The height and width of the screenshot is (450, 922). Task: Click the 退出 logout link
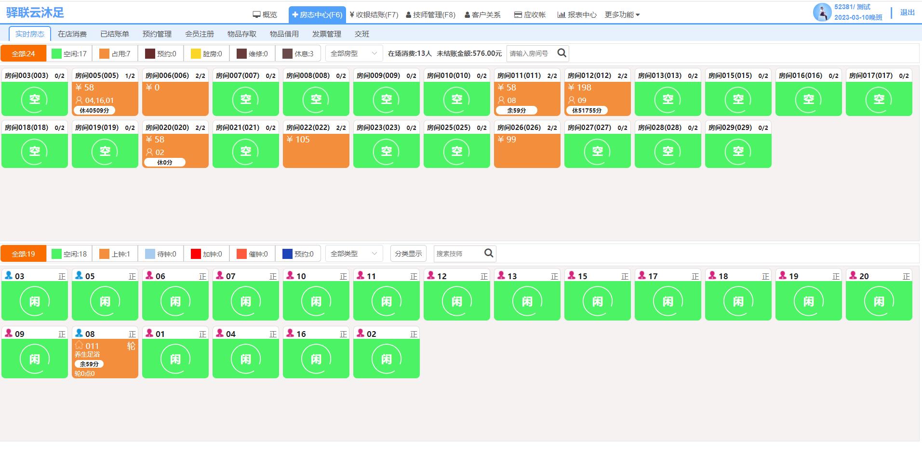[907, 13]
